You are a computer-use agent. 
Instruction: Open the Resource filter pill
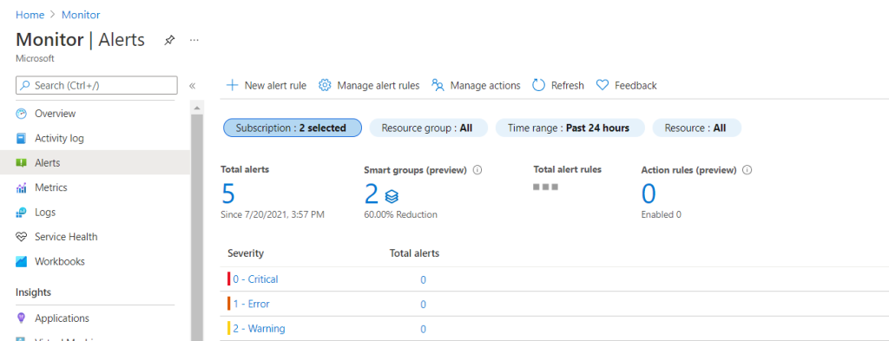click(x=697, y=128)
